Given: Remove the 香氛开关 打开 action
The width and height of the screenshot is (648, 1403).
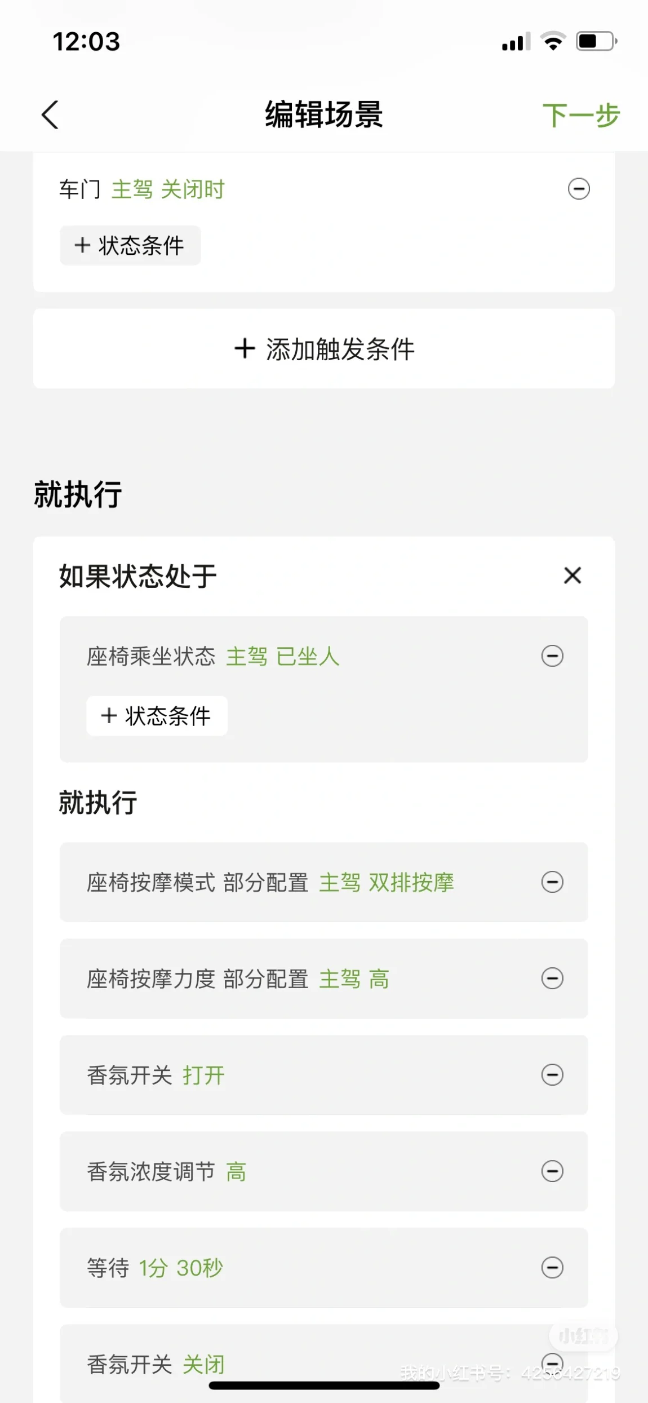Looking at the screenshot, I should pyautogui.click(x=552, y=1075).
